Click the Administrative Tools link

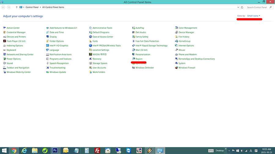102,28
